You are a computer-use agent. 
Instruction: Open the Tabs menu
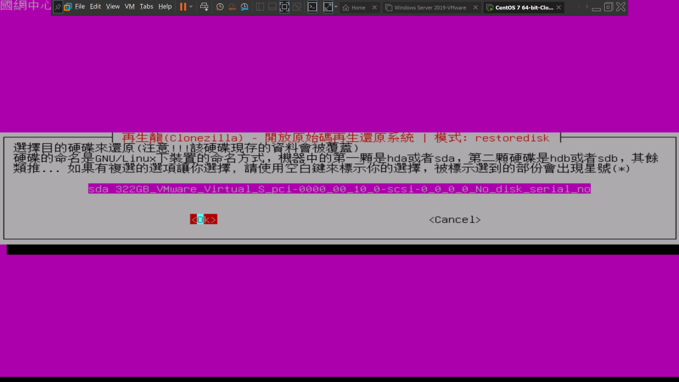tap(147, 7)
